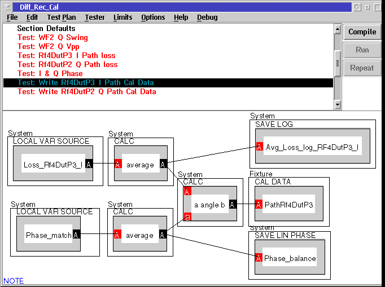Click the lower LOCAL VAR SOURCE label
385x287 pixels.
(55, 211)
